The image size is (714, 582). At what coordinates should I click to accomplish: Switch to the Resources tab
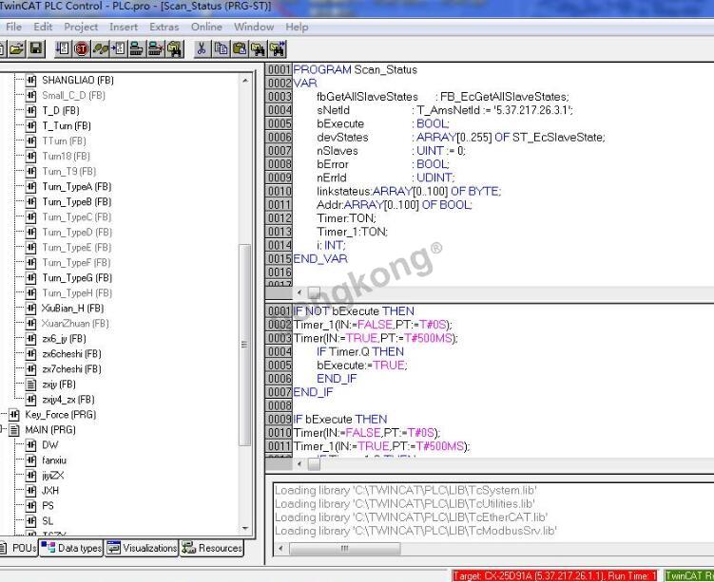click(212, 548)
